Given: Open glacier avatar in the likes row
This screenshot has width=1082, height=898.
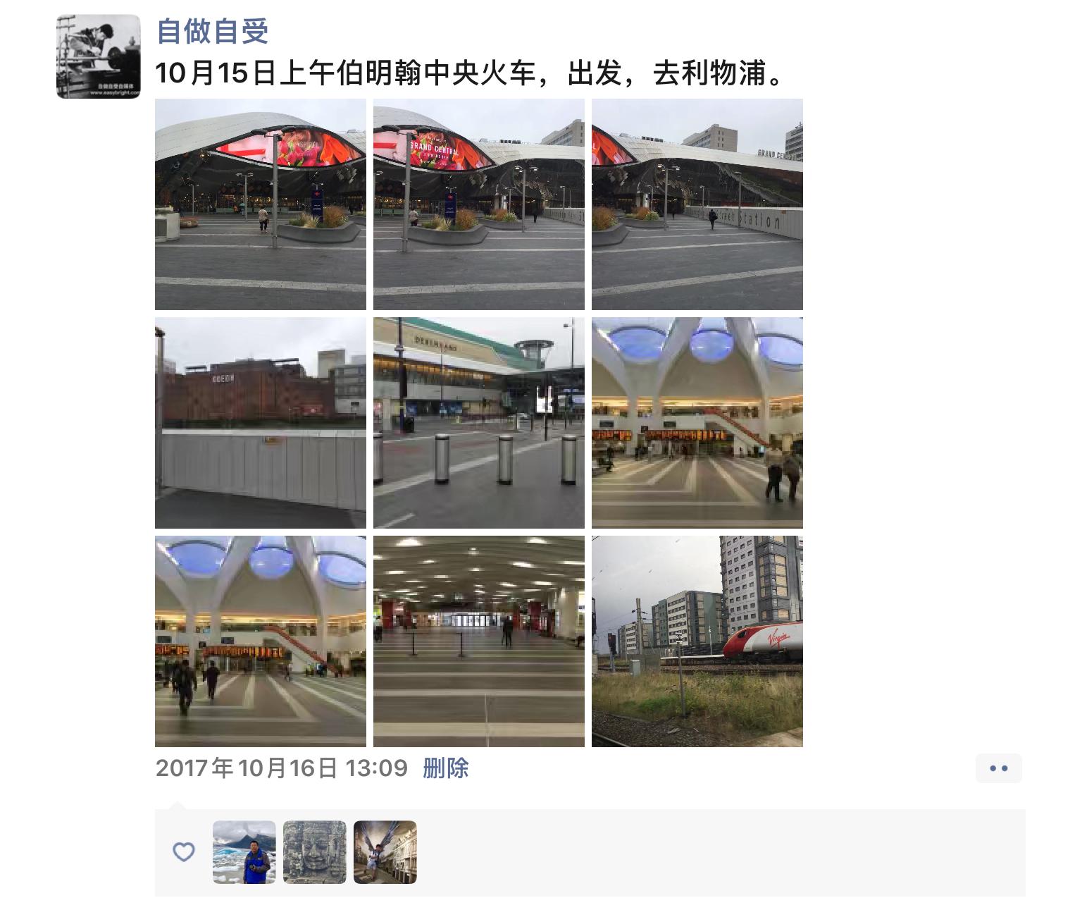Looking at the screenshot, I should click(244, 852).
